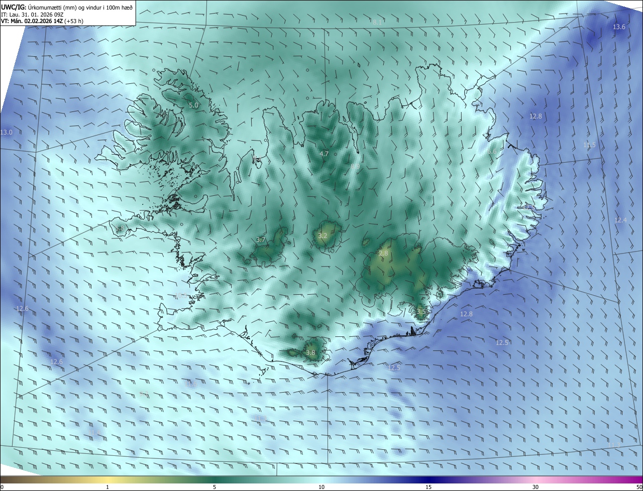Click the 15 tick on the color bar
Image resolution: width=643 pixels, height=491 pixels.
point(428,487)
